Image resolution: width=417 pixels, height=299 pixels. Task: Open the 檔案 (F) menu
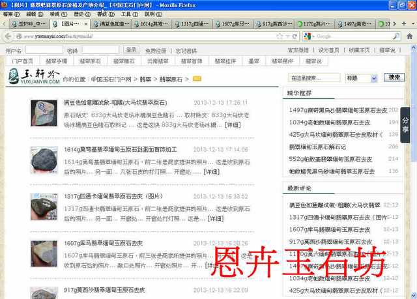11,14
